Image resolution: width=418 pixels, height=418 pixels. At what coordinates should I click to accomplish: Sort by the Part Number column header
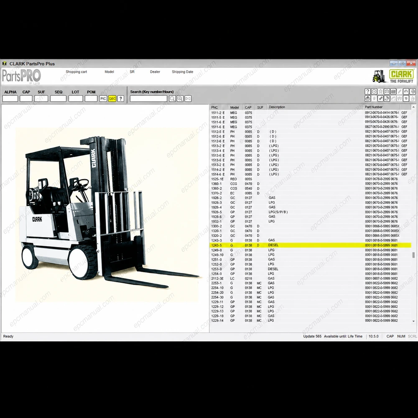coord(382,107)
